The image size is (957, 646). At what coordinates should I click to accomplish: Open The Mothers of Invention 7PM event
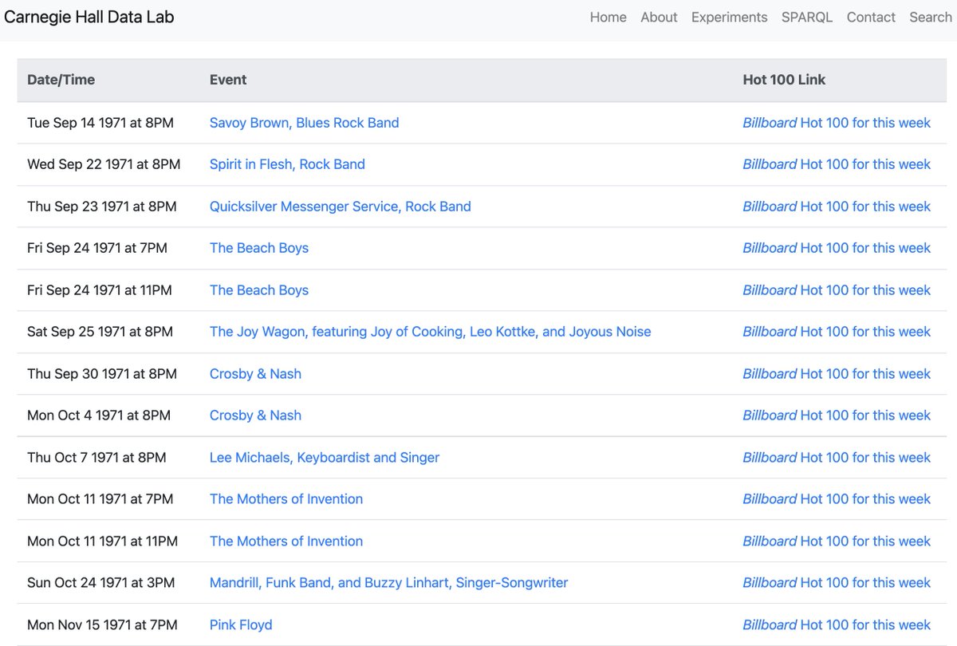(286, 499)
